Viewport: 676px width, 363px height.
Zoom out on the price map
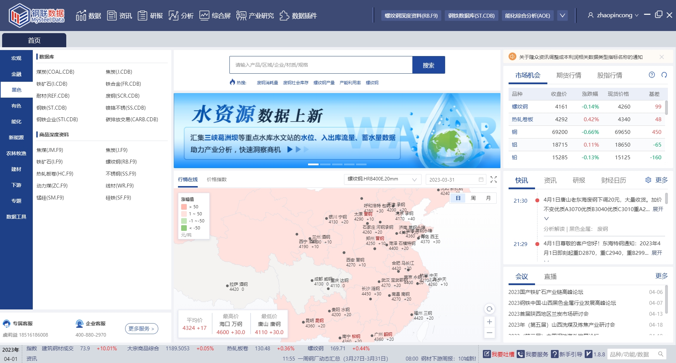pyautogui.click(x=489, y=333)
